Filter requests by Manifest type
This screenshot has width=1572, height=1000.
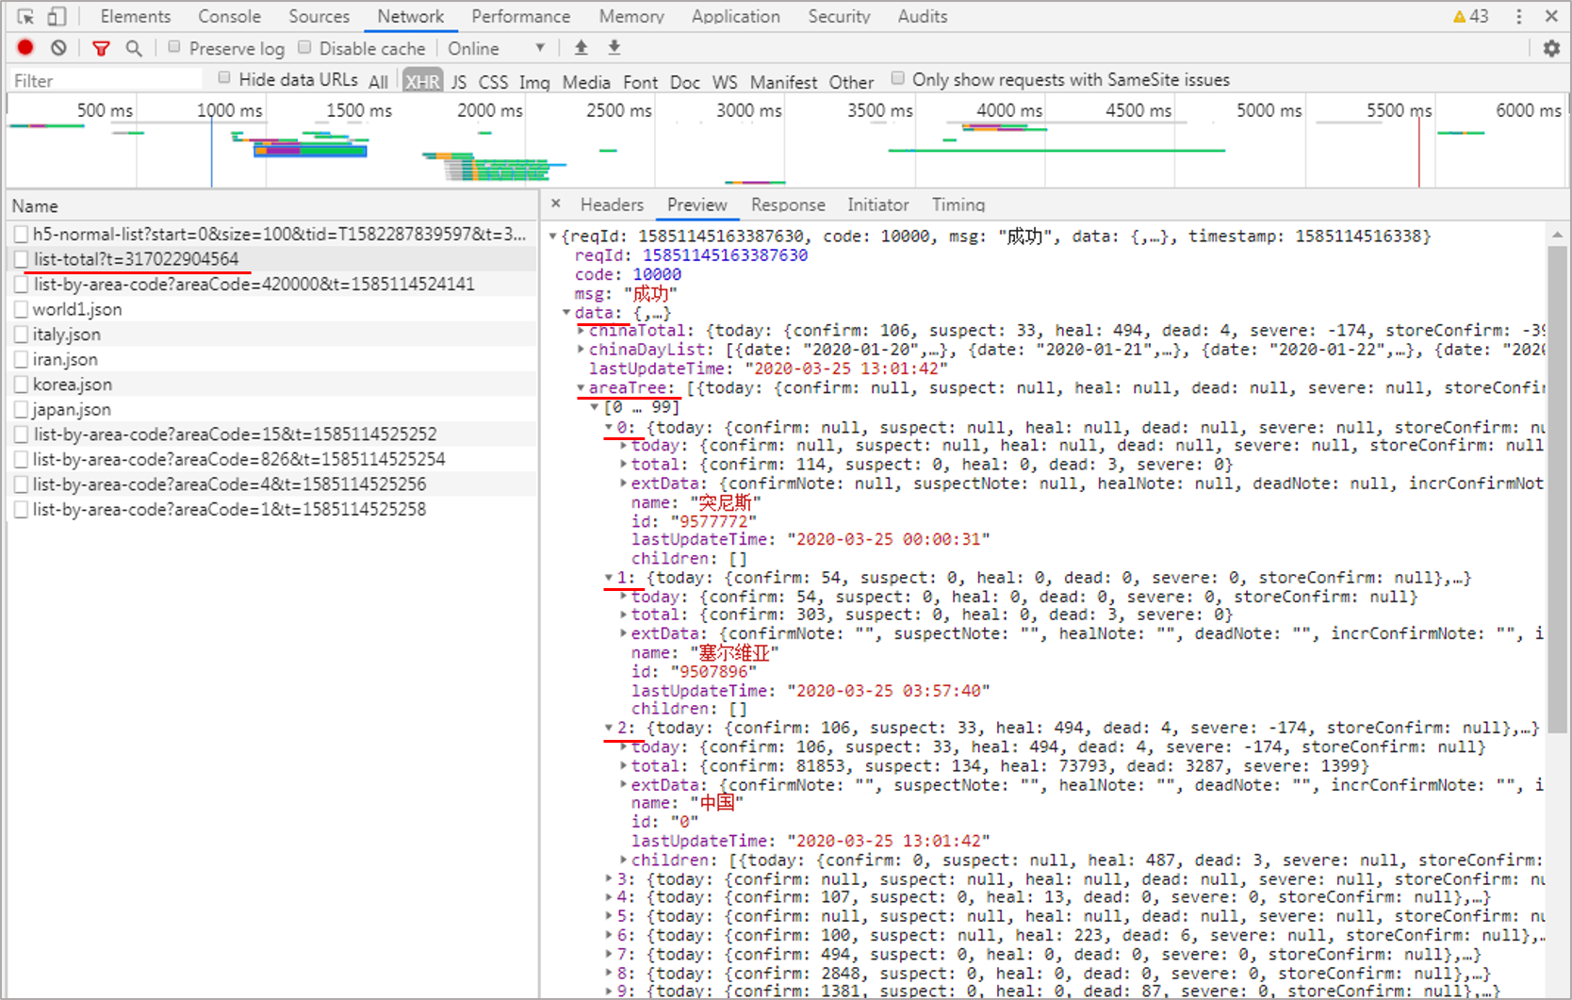tap(783, 82)
